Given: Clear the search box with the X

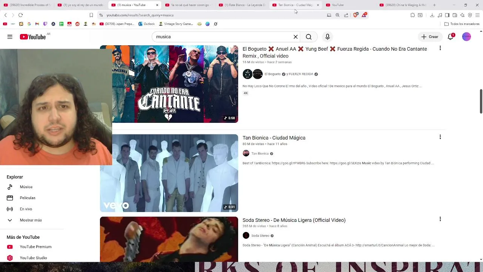Looking at the screenshot, I should pyautogui.click(x=295, y=37).
